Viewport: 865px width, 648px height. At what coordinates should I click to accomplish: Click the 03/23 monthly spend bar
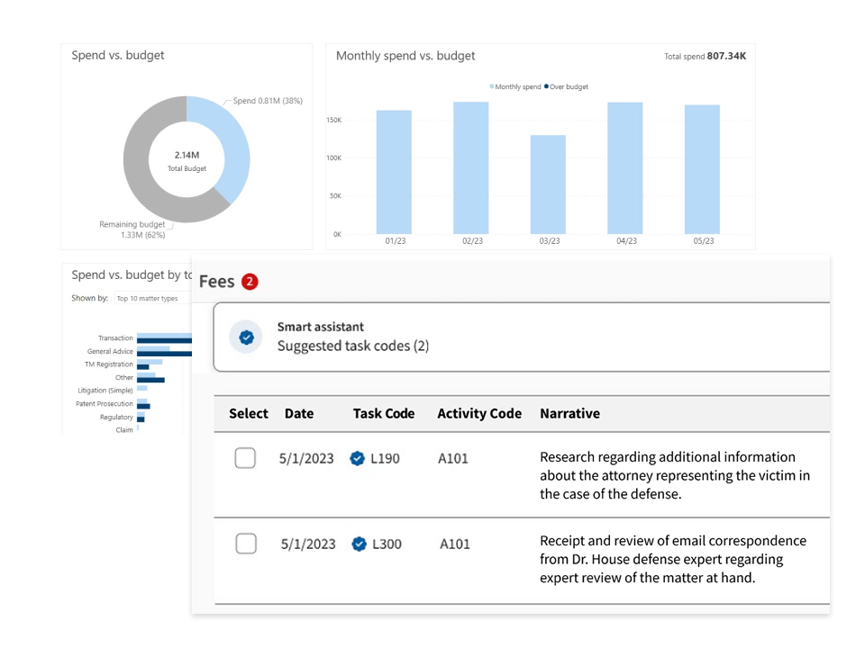(548, 184)
